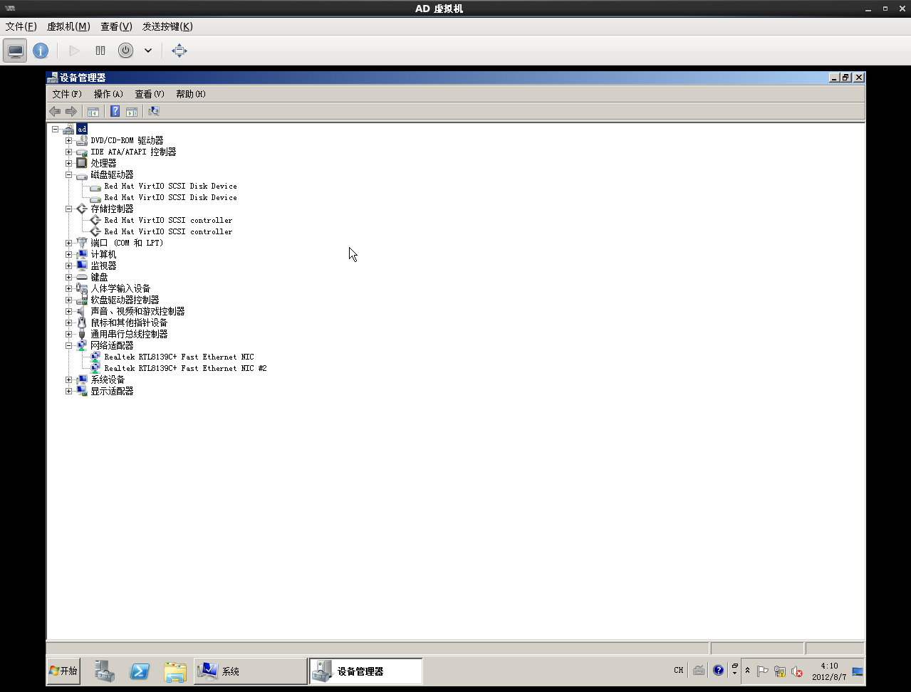Open 文件(F) menu in virt-manager window
The width and height of the screenshot is (911, 692).
point(21,26)
